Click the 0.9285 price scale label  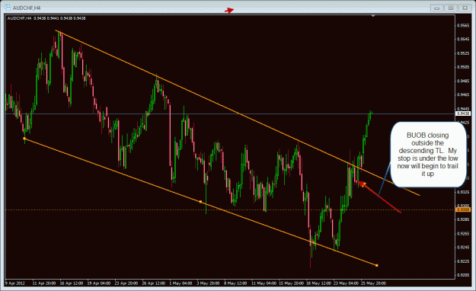pos(463,219)
